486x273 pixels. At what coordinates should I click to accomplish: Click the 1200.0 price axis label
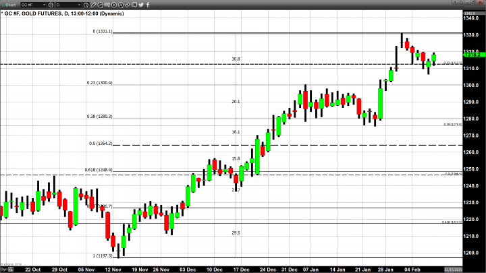point(471,253)
